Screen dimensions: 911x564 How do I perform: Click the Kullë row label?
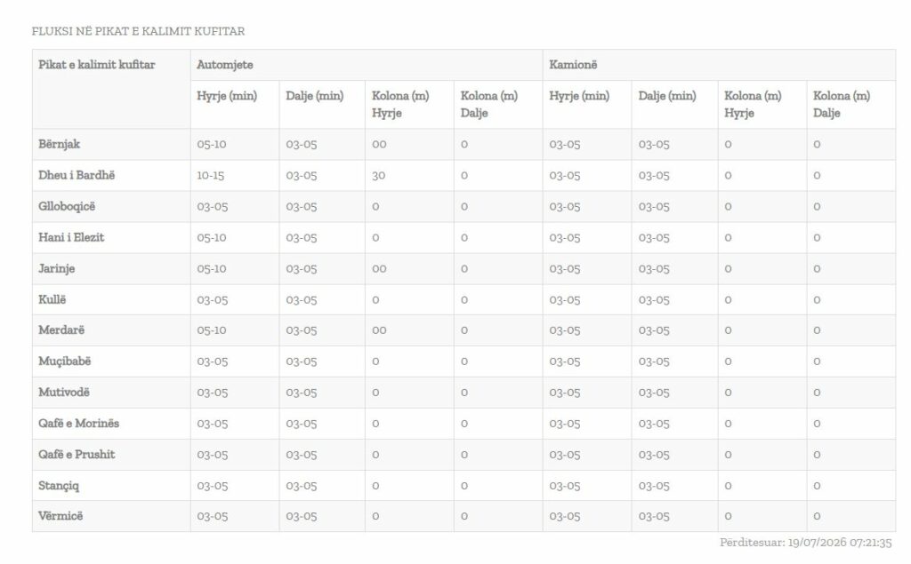tap(52, 299)
